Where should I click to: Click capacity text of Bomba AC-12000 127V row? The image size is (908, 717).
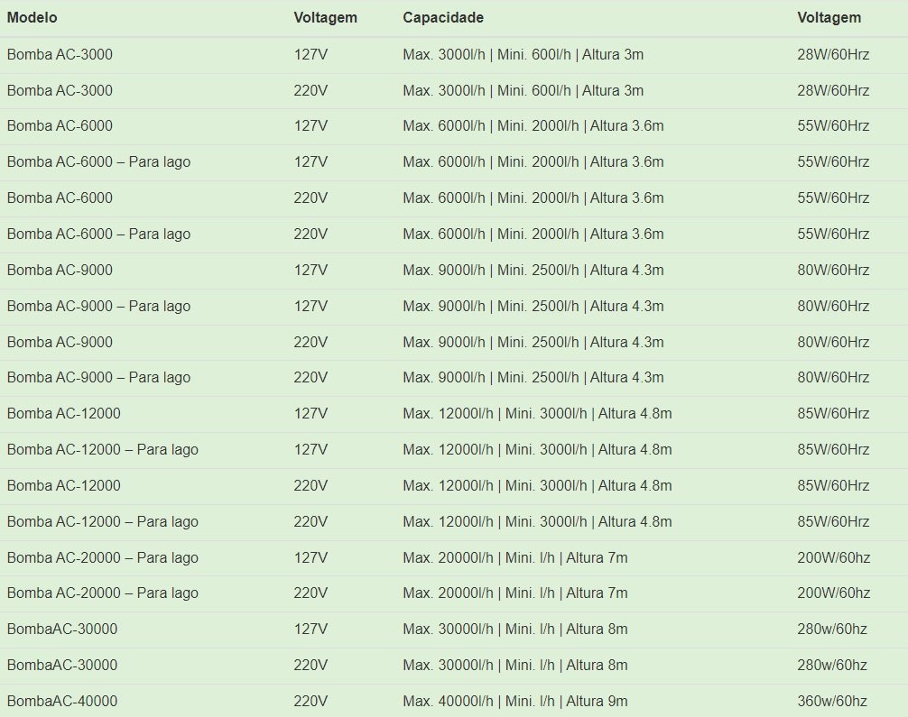point(537,413)
